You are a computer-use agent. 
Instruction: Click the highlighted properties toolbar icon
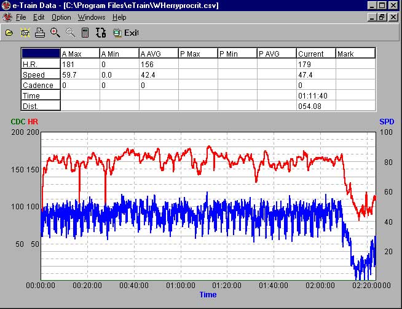pos(25,33)
